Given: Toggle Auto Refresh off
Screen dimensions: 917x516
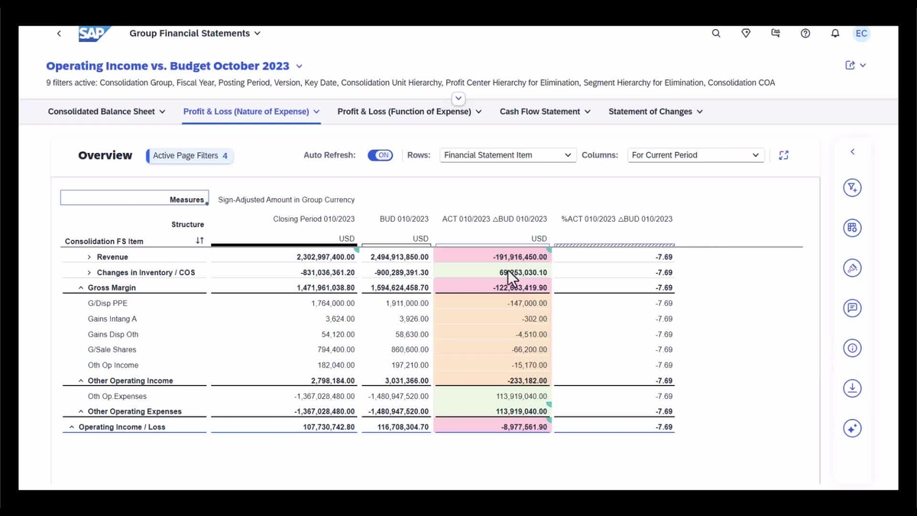Looking at the screenshot, I should [x=380, y=154].
